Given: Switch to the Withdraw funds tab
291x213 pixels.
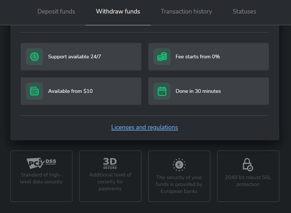Looking at the screenshot, I should [x=118, y=11].
